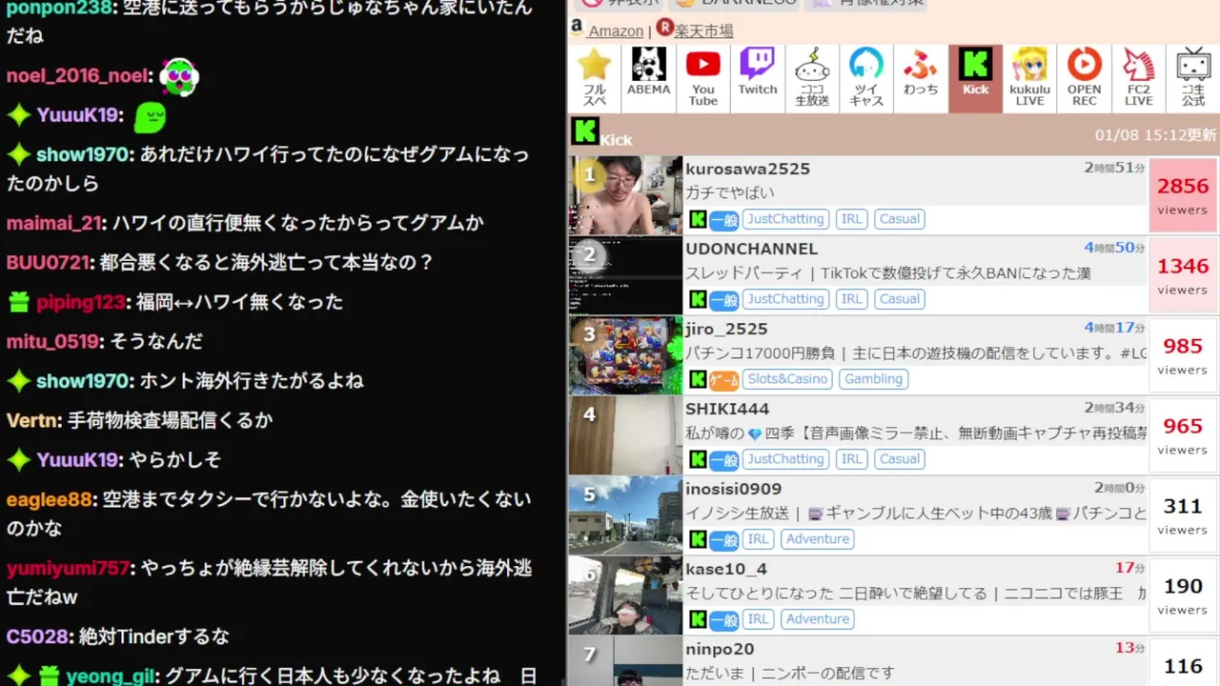The width and height of the screenshot is (1220, 686).
Task: Click chat username eaglee88
Action: pos(49,499)
